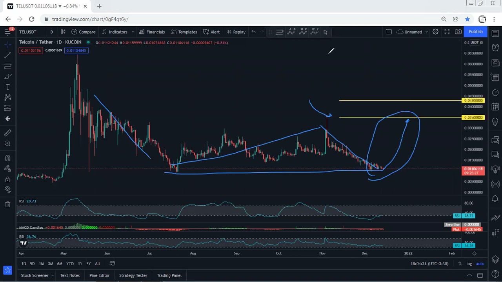The width and height of the screenshot is (502, 282).
Task: Toggle hide all drawings eye icon
Action: point(7,190)
